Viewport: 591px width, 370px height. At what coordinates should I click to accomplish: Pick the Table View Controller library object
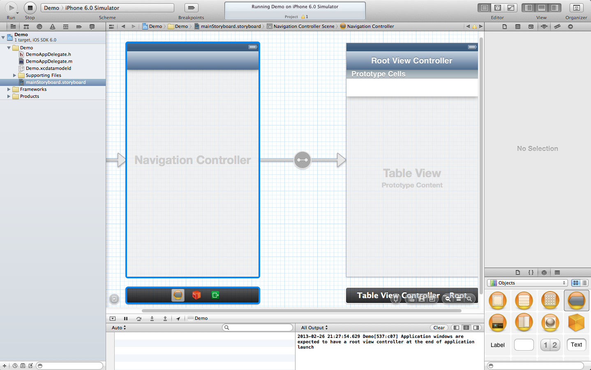(524, 301)
